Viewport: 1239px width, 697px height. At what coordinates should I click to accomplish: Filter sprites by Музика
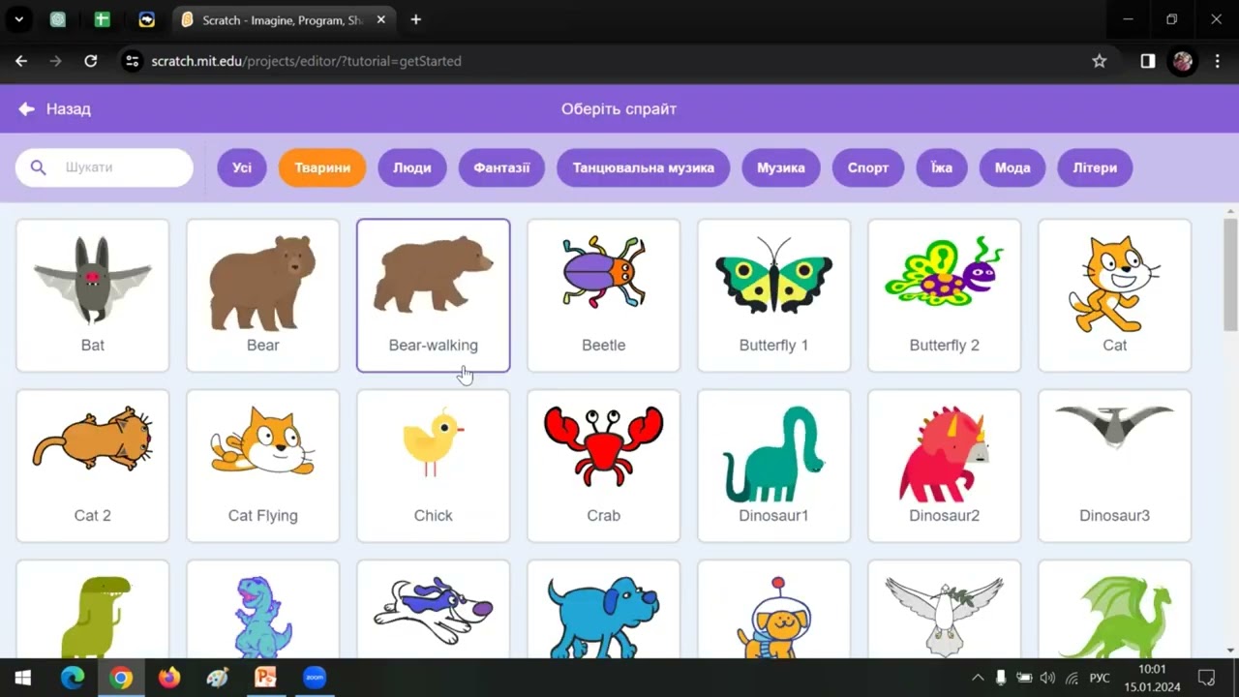(781, 167)
